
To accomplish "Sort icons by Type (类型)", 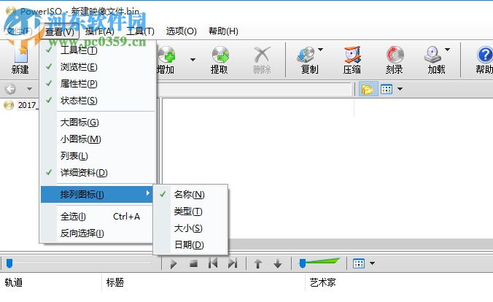I will (190, 212).
